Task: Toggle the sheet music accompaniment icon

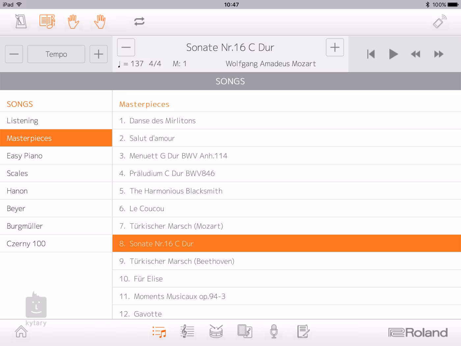Action: pos(47,22)
